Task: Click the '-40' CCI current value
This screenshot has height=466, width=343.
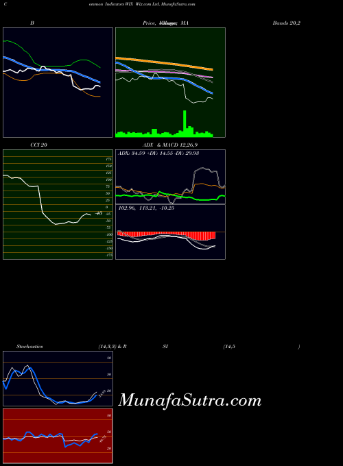Action: (x=99, y=213)
